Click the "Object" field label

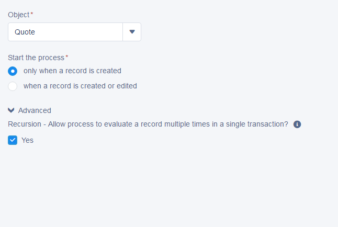(18, 15)
